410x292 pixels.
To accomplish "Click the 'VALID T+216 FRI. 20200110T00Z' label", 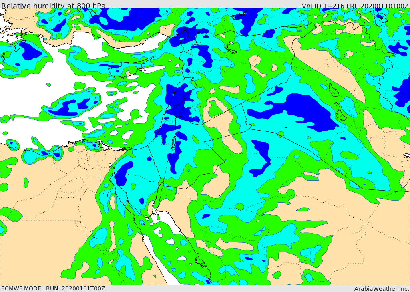I will [355, 6].
